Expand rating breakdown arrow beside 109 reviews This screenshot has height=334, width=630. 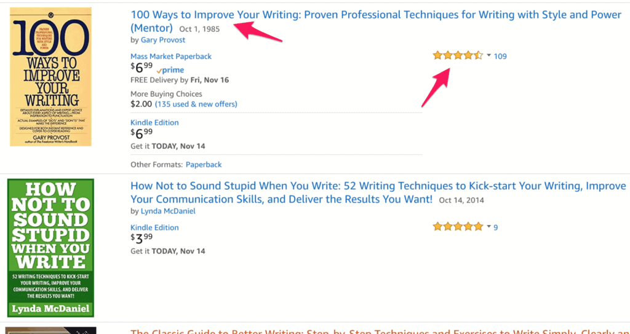[488, 55]
